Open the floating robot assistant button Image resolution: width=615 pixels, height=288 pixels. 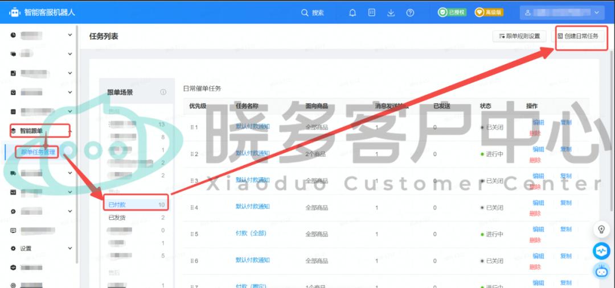click(x=601, y=271)
